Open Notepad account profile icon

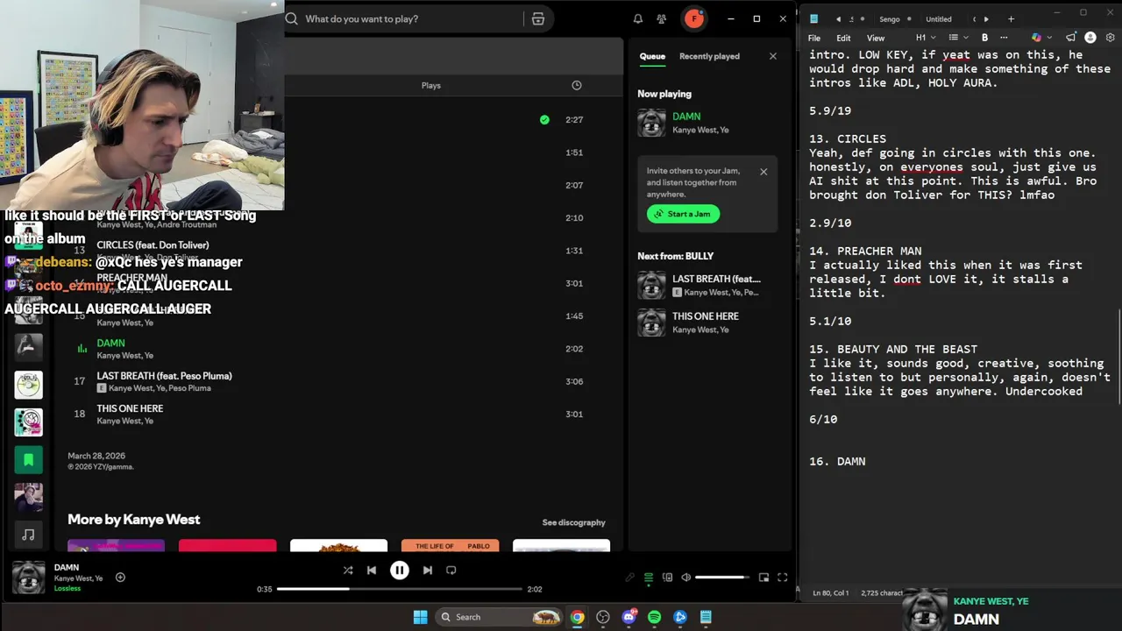pyautogui.click(x=1090, y=38)
